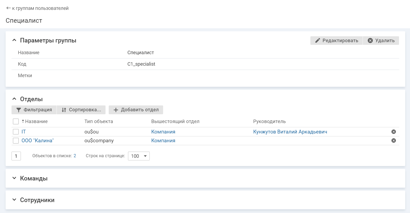
Task: Open the IT department link
Action: (24, 132)
